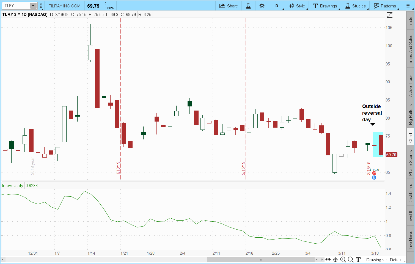Open chart settings gear icon

click(x=262, y=6)
